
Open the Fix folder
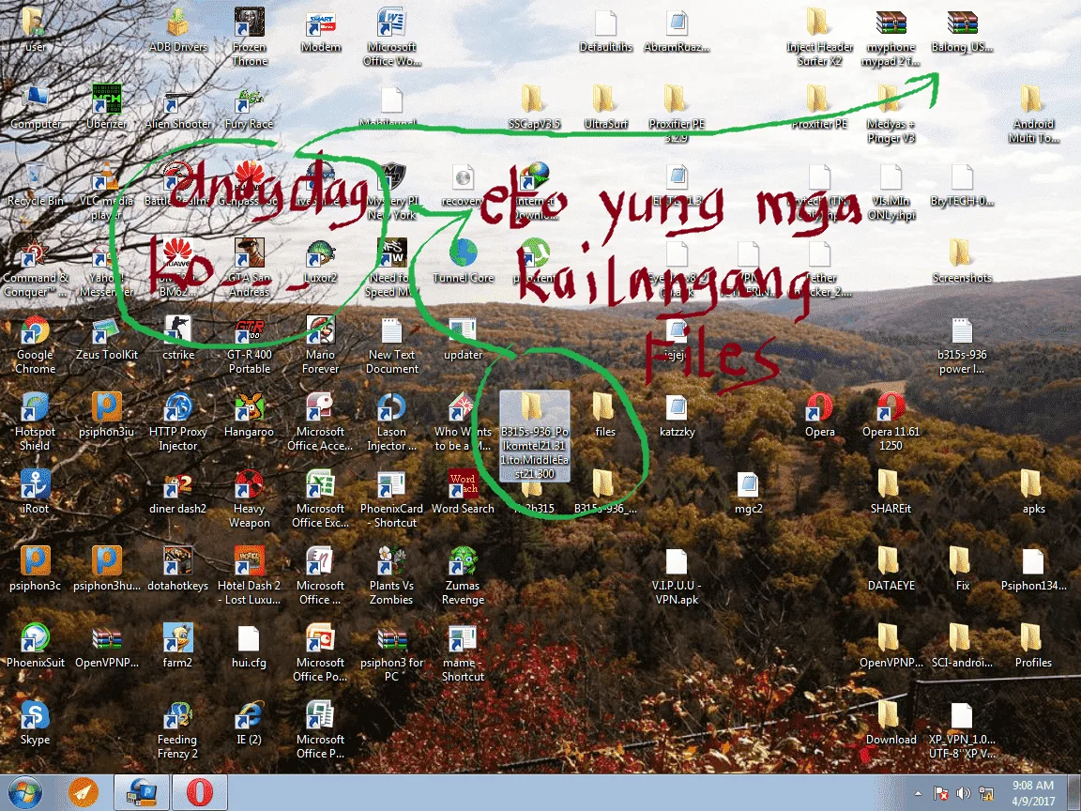(962, 570)
